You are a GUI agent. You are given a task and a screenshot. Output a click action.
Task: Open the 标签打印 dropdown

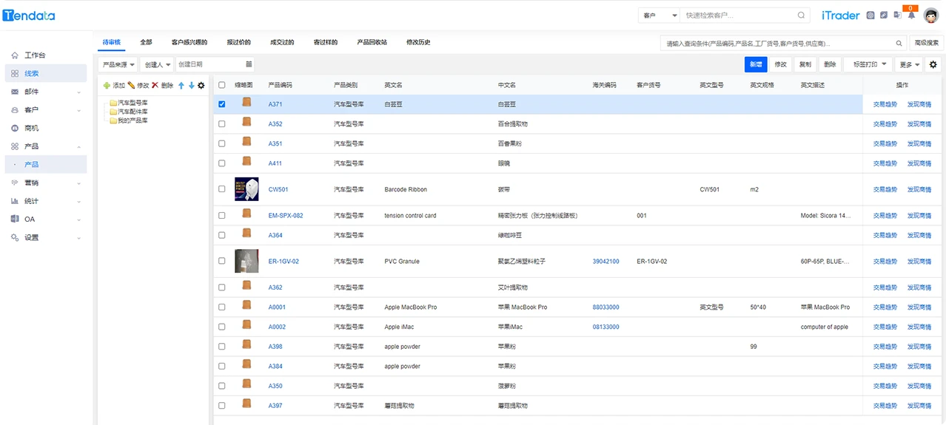pos(868,65)
